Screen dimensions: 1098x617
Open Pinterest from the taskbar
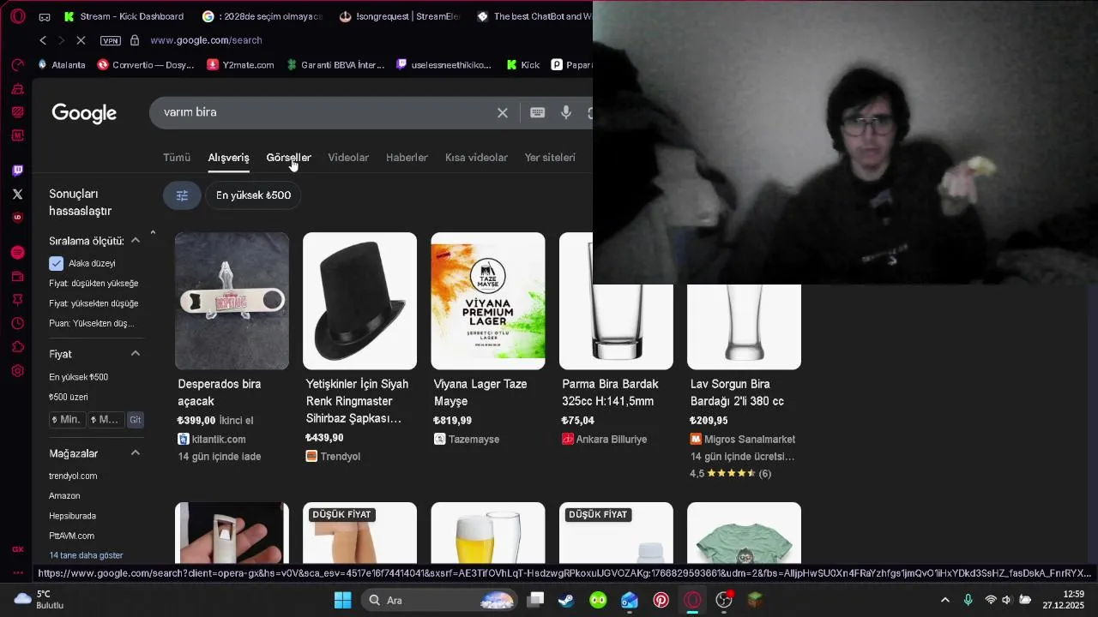click(x=661, y=600)
